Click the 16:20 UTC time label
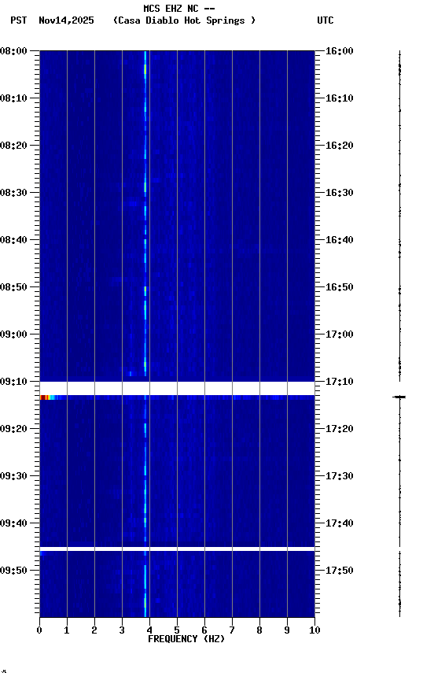 click(x=340, y=146)
